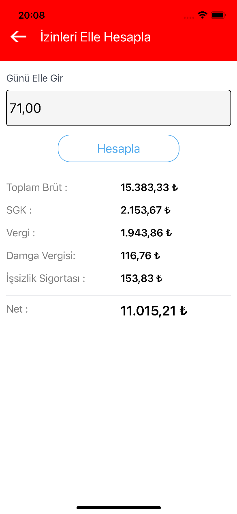This screenshot has height=514, width=237.
Task: Tap the İşsizlik Sigortası label
Action: pos(46,279)
